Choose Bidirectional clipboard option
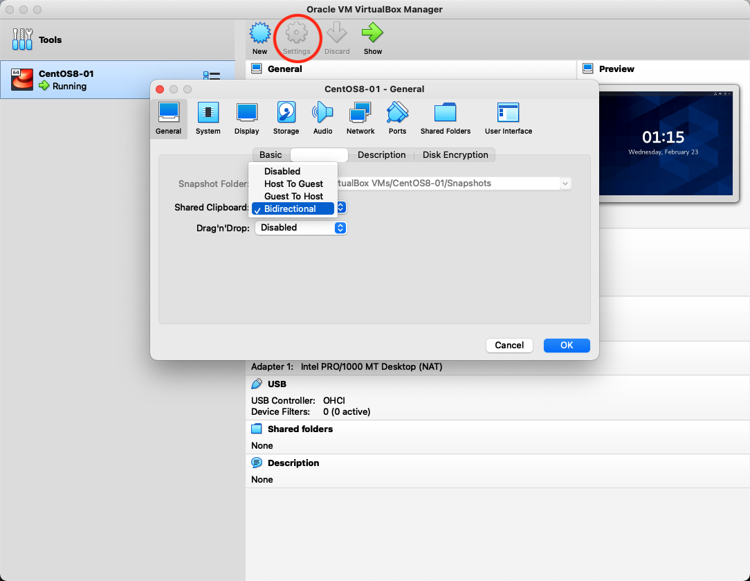This screenshot has height=581, width=750. [x=293, y=208]
